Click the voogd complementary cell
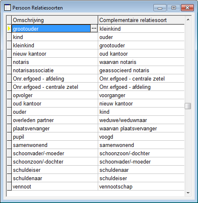The width and height of the screenshot is (198, 203). 141,137
